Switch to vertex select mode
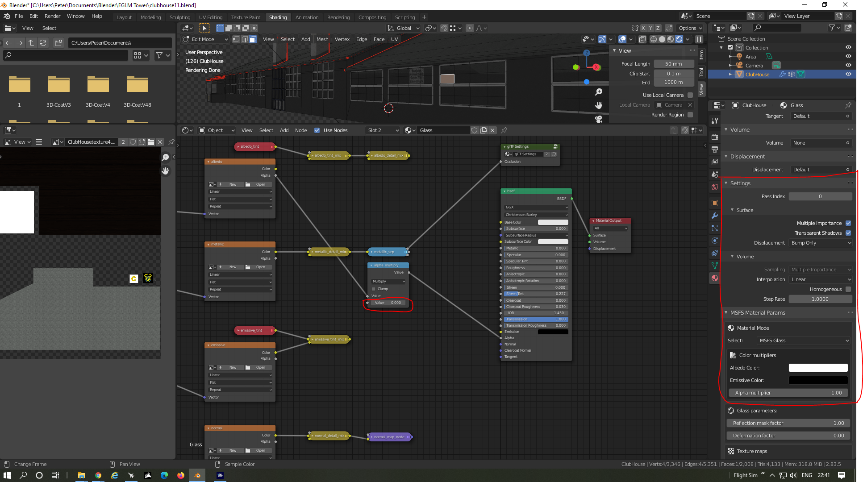Image resolution: width=863 pixels, height=482 pixels. (236, 39)
